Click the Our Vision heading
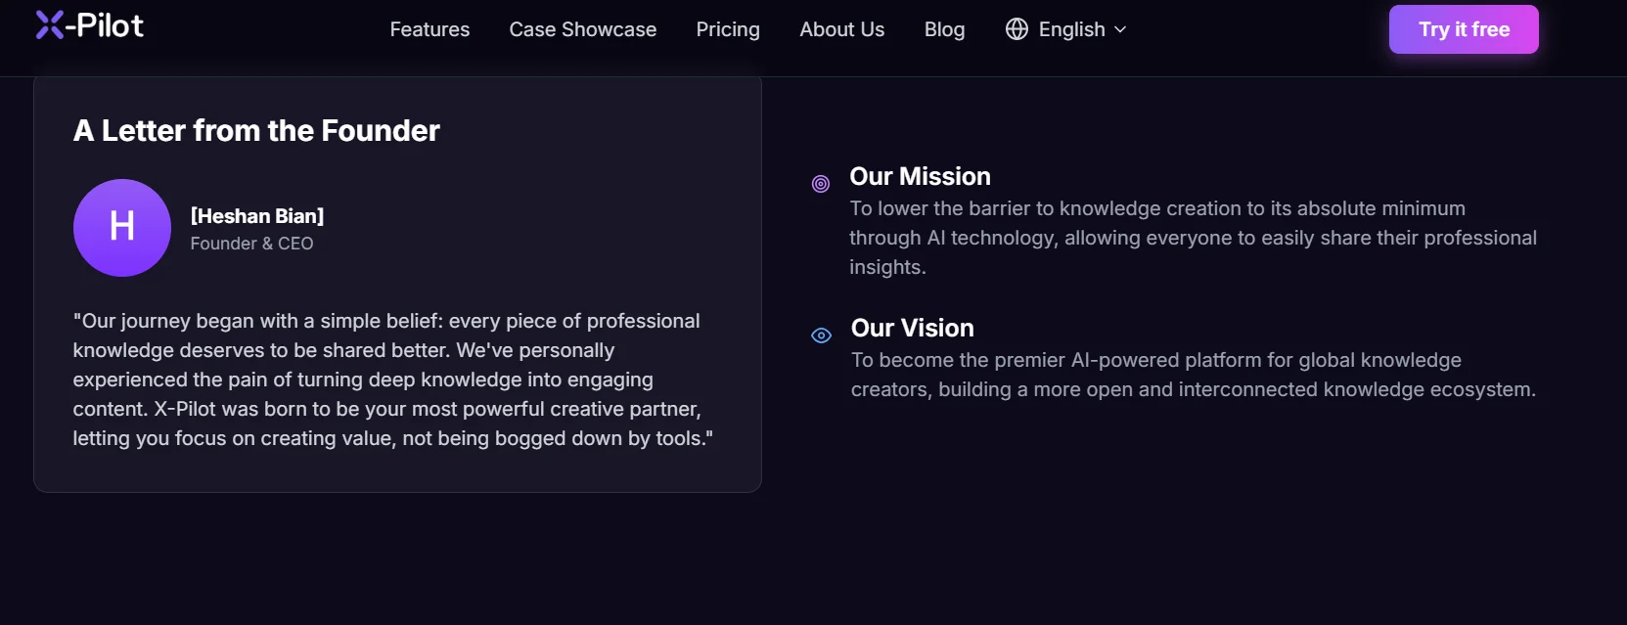Viewport: 1627px width, 625px height. click(912, 328)
